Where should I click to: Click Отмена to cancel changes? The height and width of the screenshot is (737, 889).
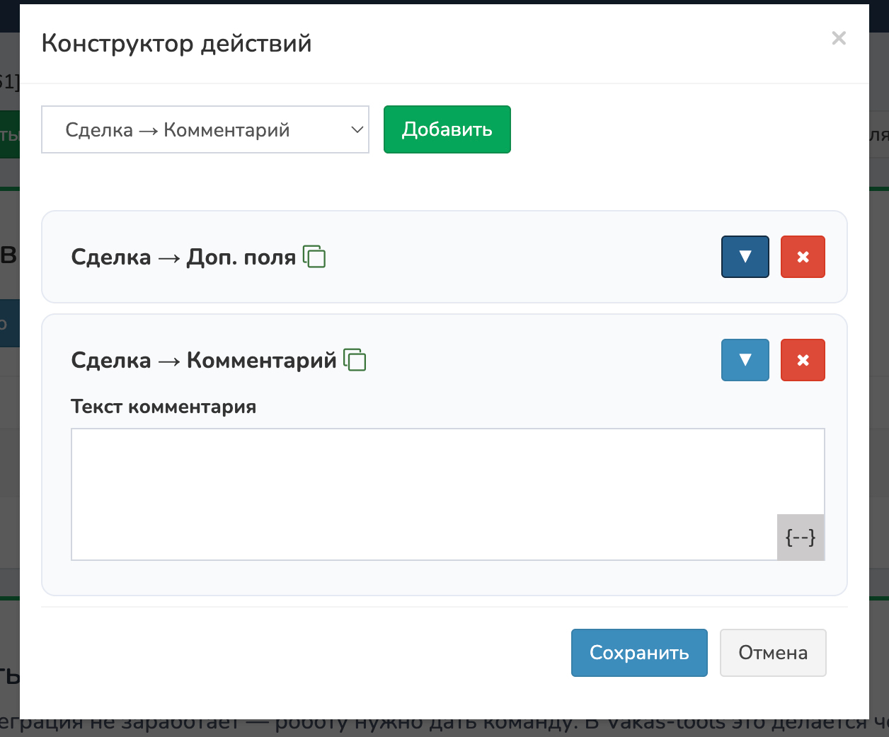(773, 652)
